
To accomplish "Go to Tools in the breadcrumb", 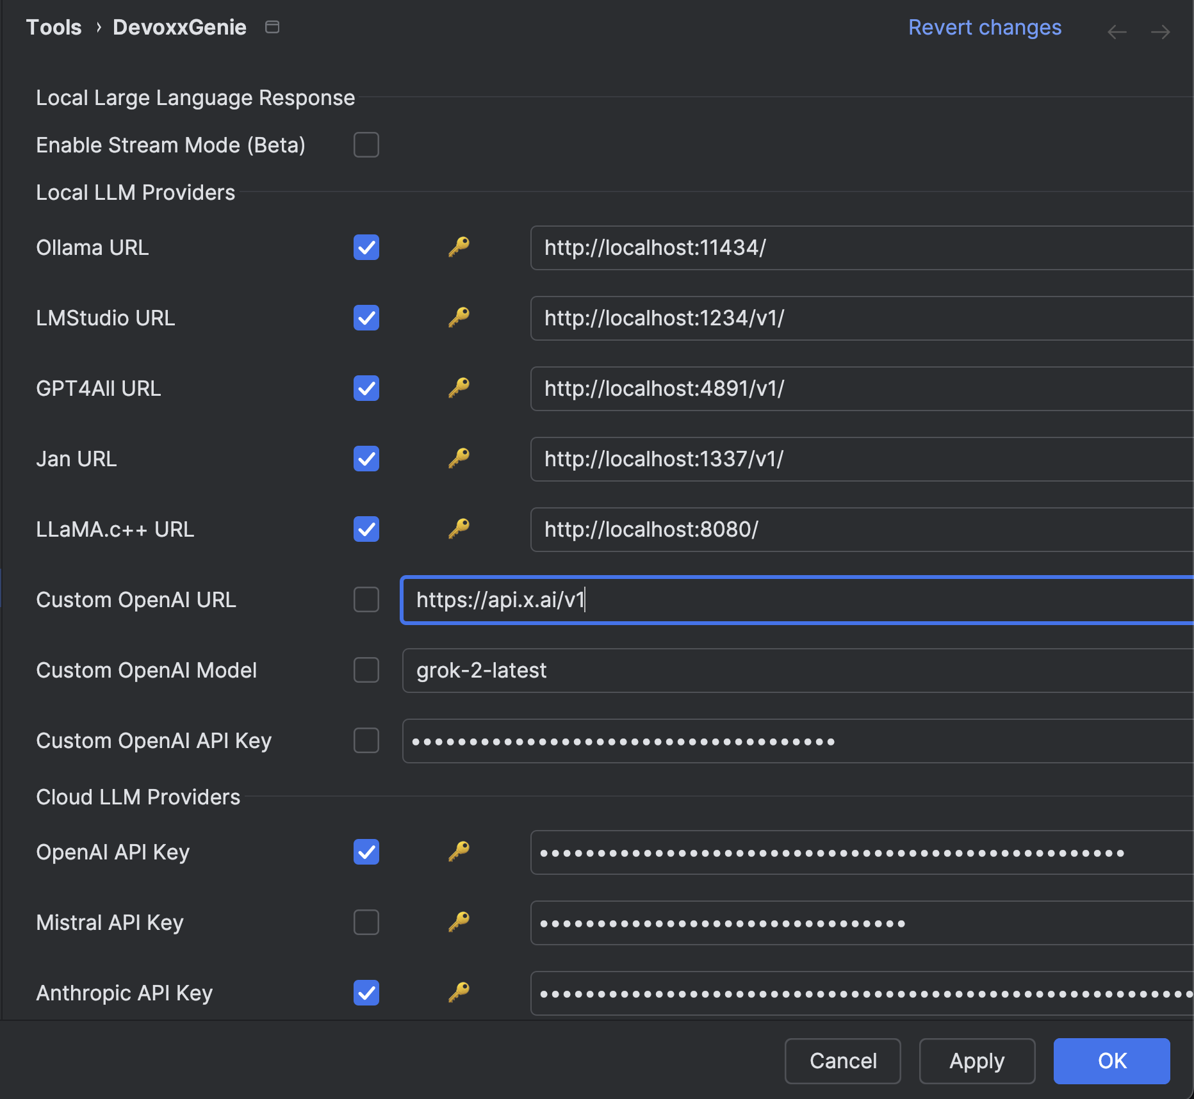I will coord(54,27).
